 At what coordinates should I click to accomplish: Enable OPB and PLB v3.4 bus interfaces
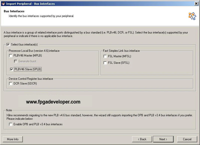(x=11, y=124)
